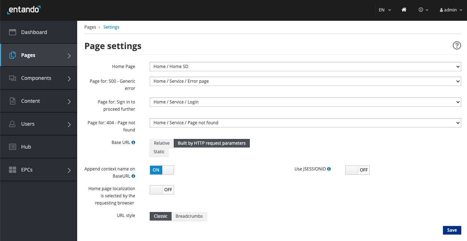Enable the Use JSESSIONID toggle
This screenshot has width=467, height=241.
pyautogui.click(x=357, y=170)
